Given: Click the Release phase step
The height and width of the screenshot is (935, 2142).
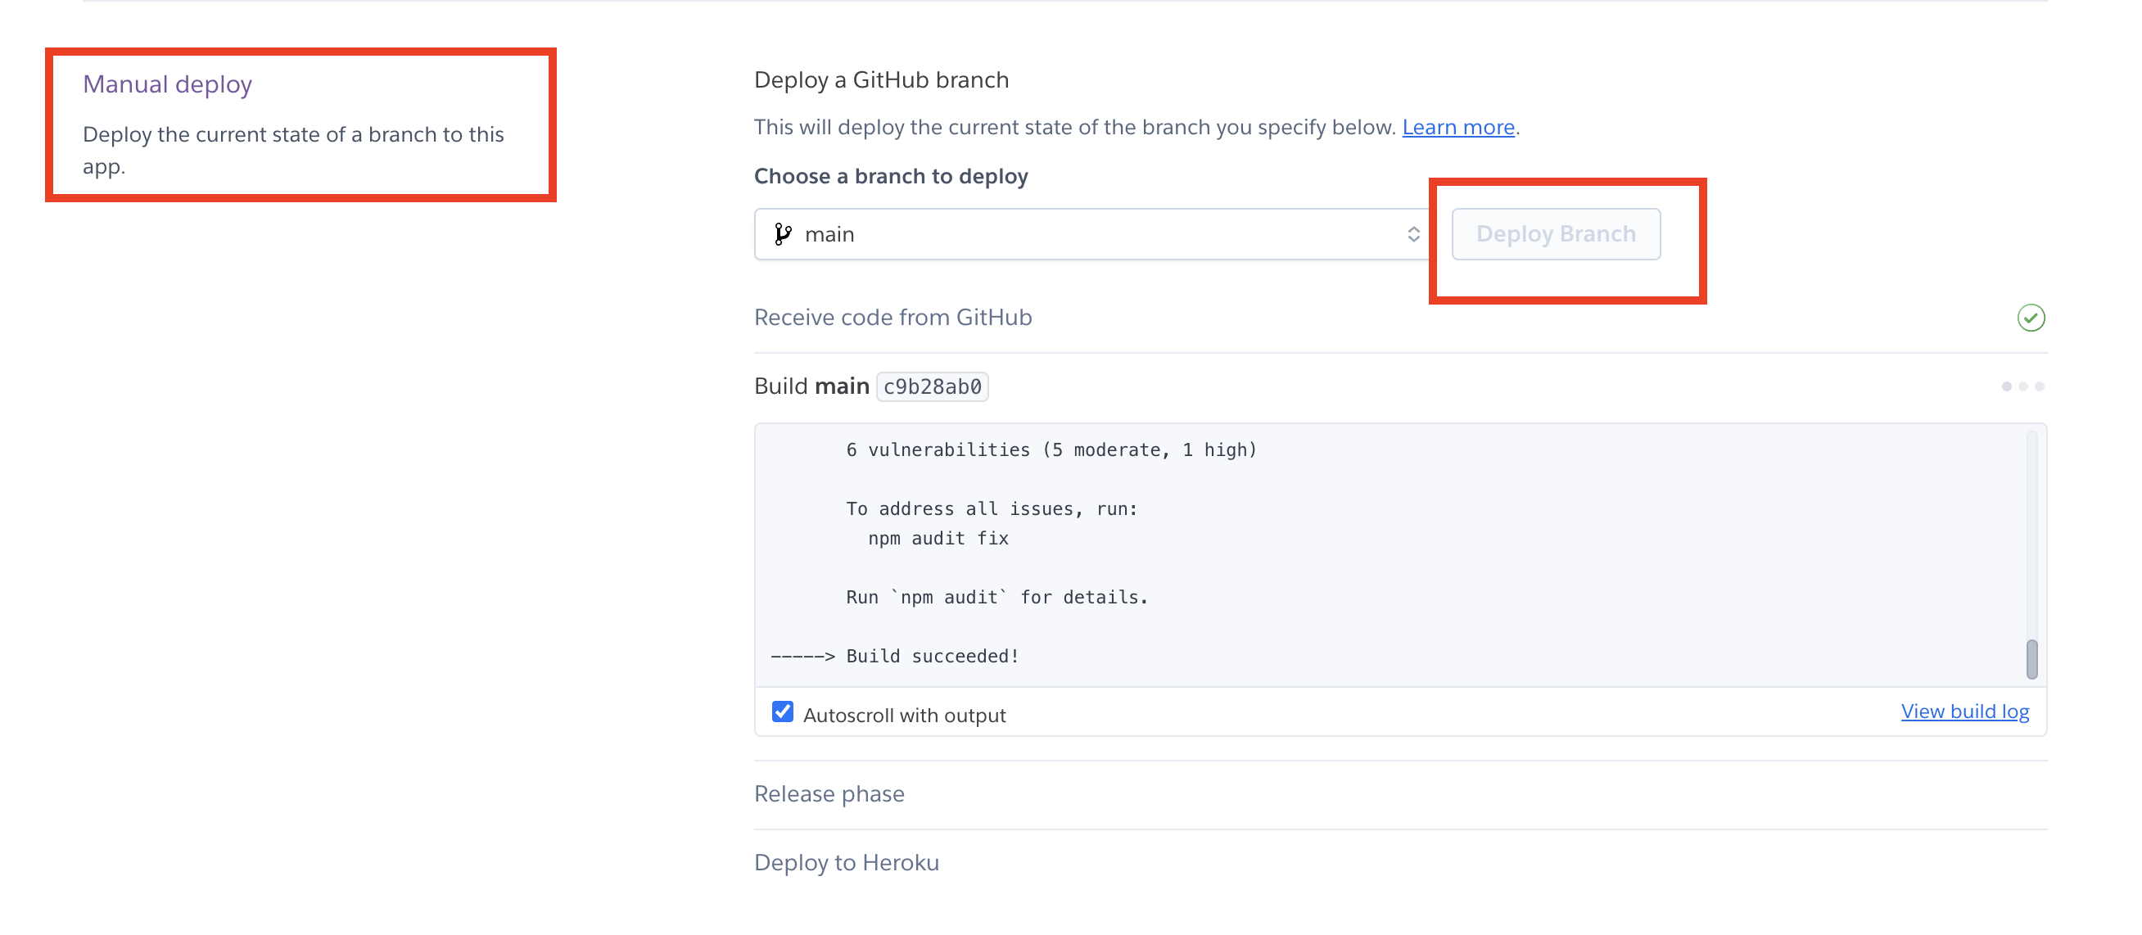Looking at the screenshot, I should coord(829,793).
